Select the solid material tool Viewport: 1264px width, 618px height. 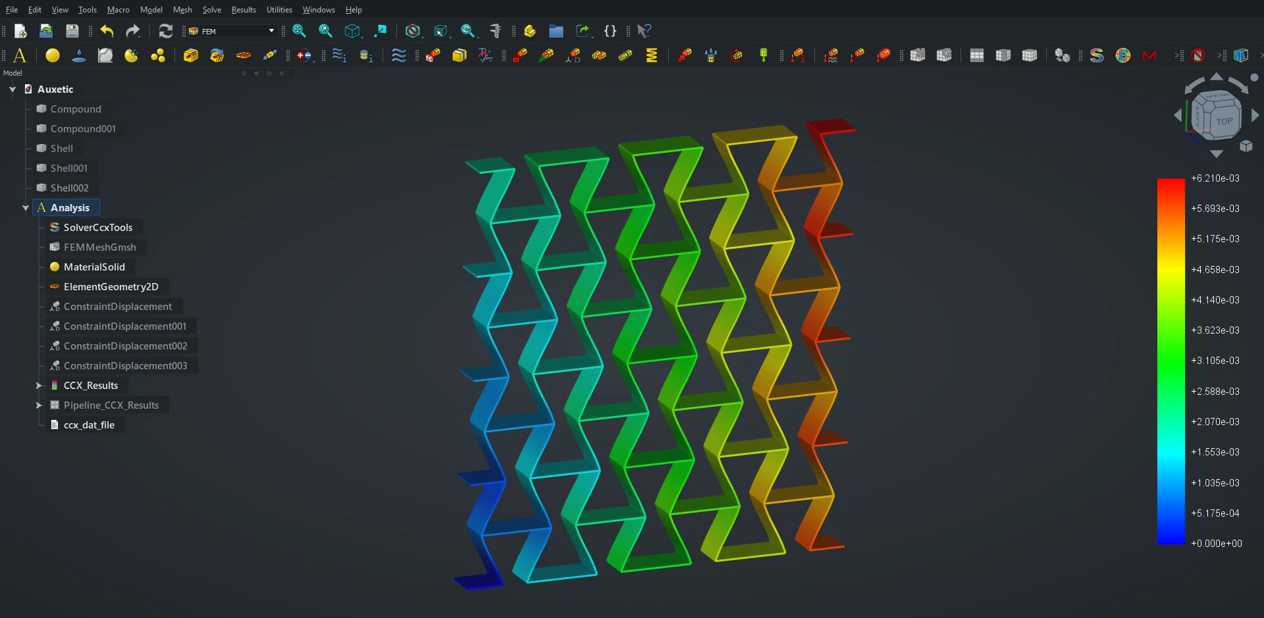click(x=52, y=55)
